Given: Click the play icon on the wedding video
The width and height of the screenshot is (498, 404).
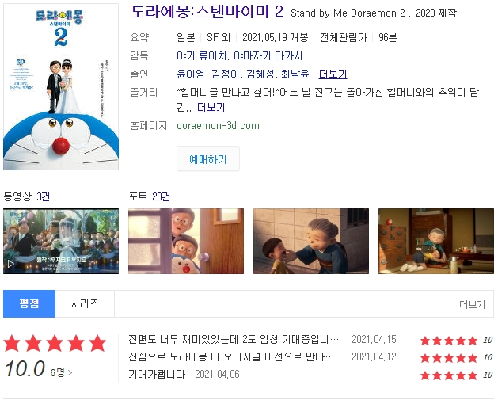Looking at the screenshot, I should click(x=10, y=264).
